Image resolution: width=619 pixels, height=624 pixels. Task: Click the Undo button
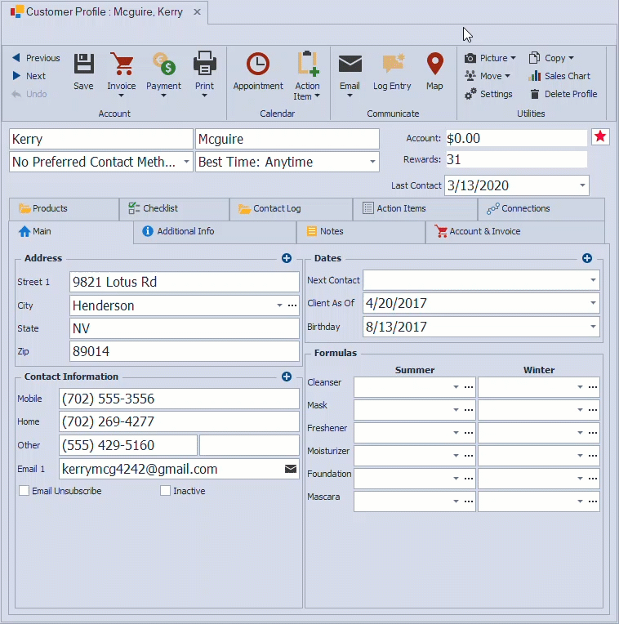click(x=29, y=94)
